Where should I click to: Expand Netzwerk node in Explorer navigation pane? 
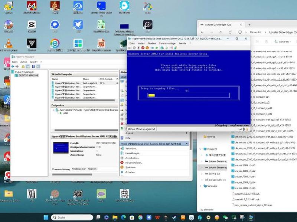point(200,186)
